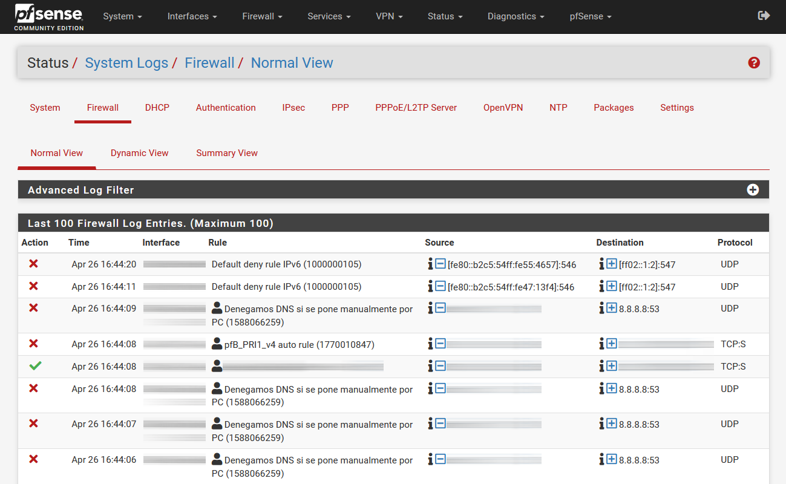786x484 pixels.
Task: Open the Interfaces dropdown menu
Action: tap(192, 16)
